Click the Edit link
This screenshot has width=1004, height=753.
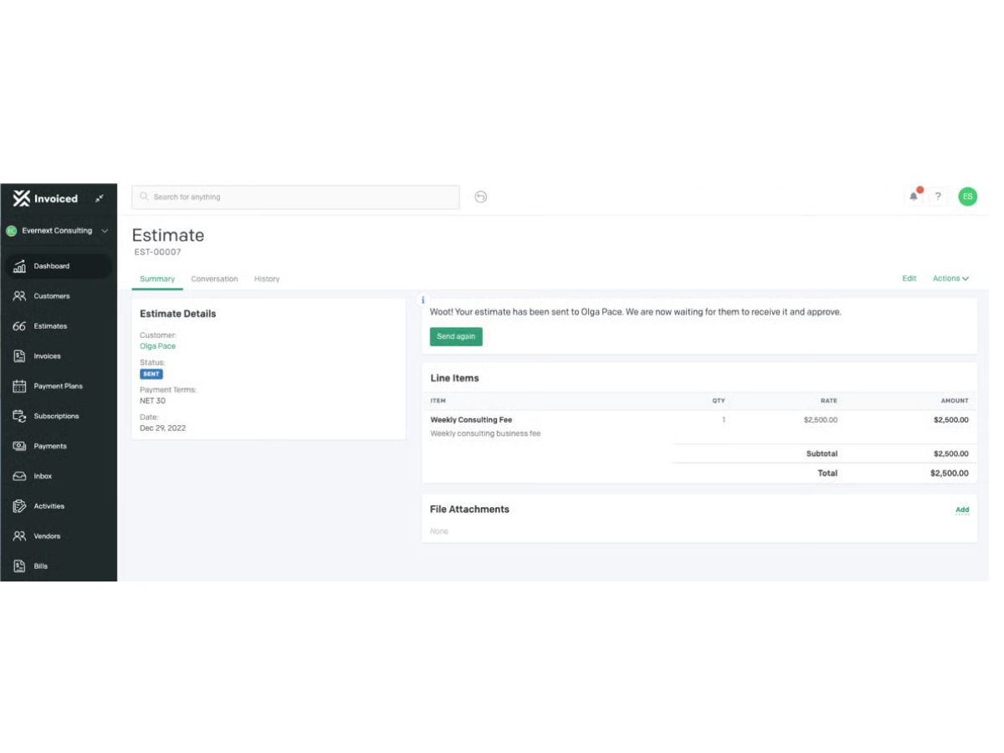click(909, 279)
